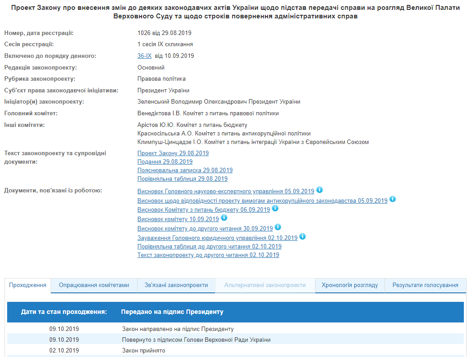Open the Пояснювальна записка document
The width and height of the screenshot is (467, 357).
point(185,170)
